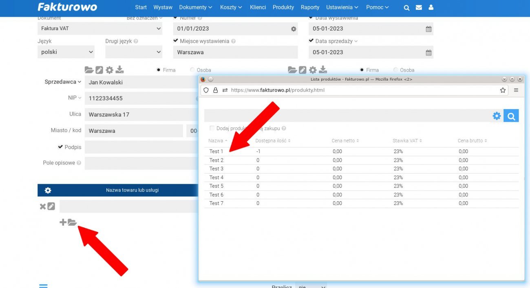
Task: Click product search field in popup
Action: pyautogui.click(x=347, y=116)
